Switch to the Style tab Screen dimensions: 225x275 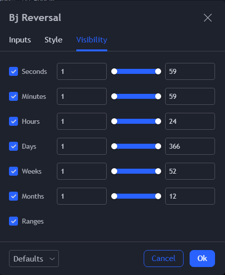53,40
